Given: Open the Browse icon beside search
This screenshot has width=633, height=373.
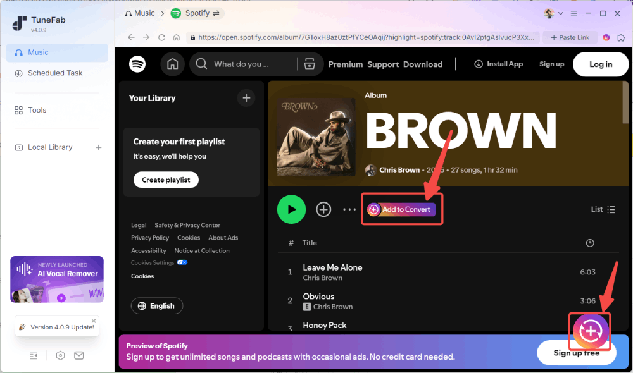Looking at the screenshot, I should [310, 64].
